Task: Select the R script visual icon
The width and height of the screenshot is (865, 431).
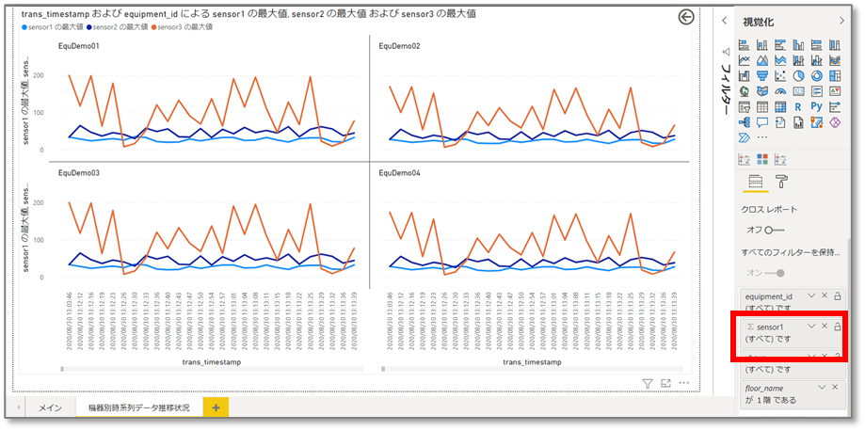Action: (798, 107)
